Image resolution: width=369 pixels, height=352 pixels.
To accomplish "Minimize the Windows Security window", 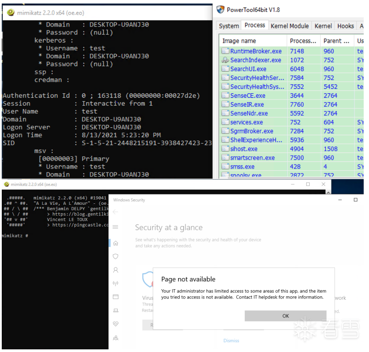I will tap(340, 200).
